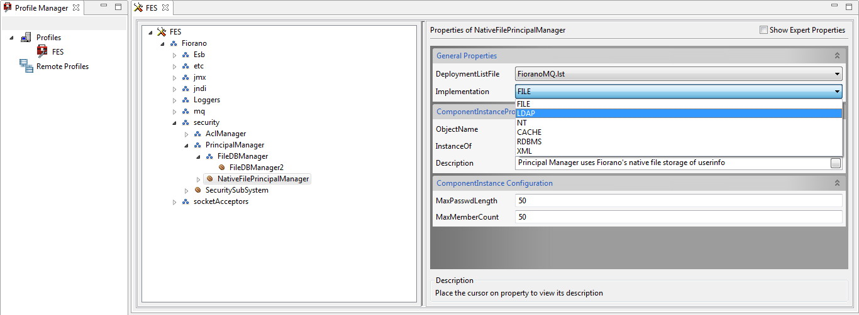
Task: Click the FES root tools icon in the tree
Action: pos(162,32)
